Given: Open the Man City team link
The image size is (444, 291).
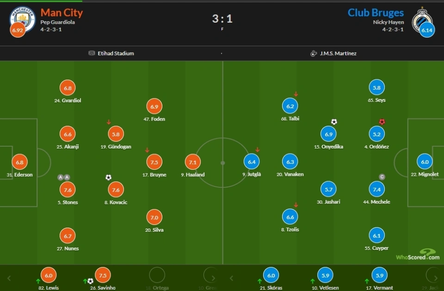Looking at the screenshot, I should 62,13.
